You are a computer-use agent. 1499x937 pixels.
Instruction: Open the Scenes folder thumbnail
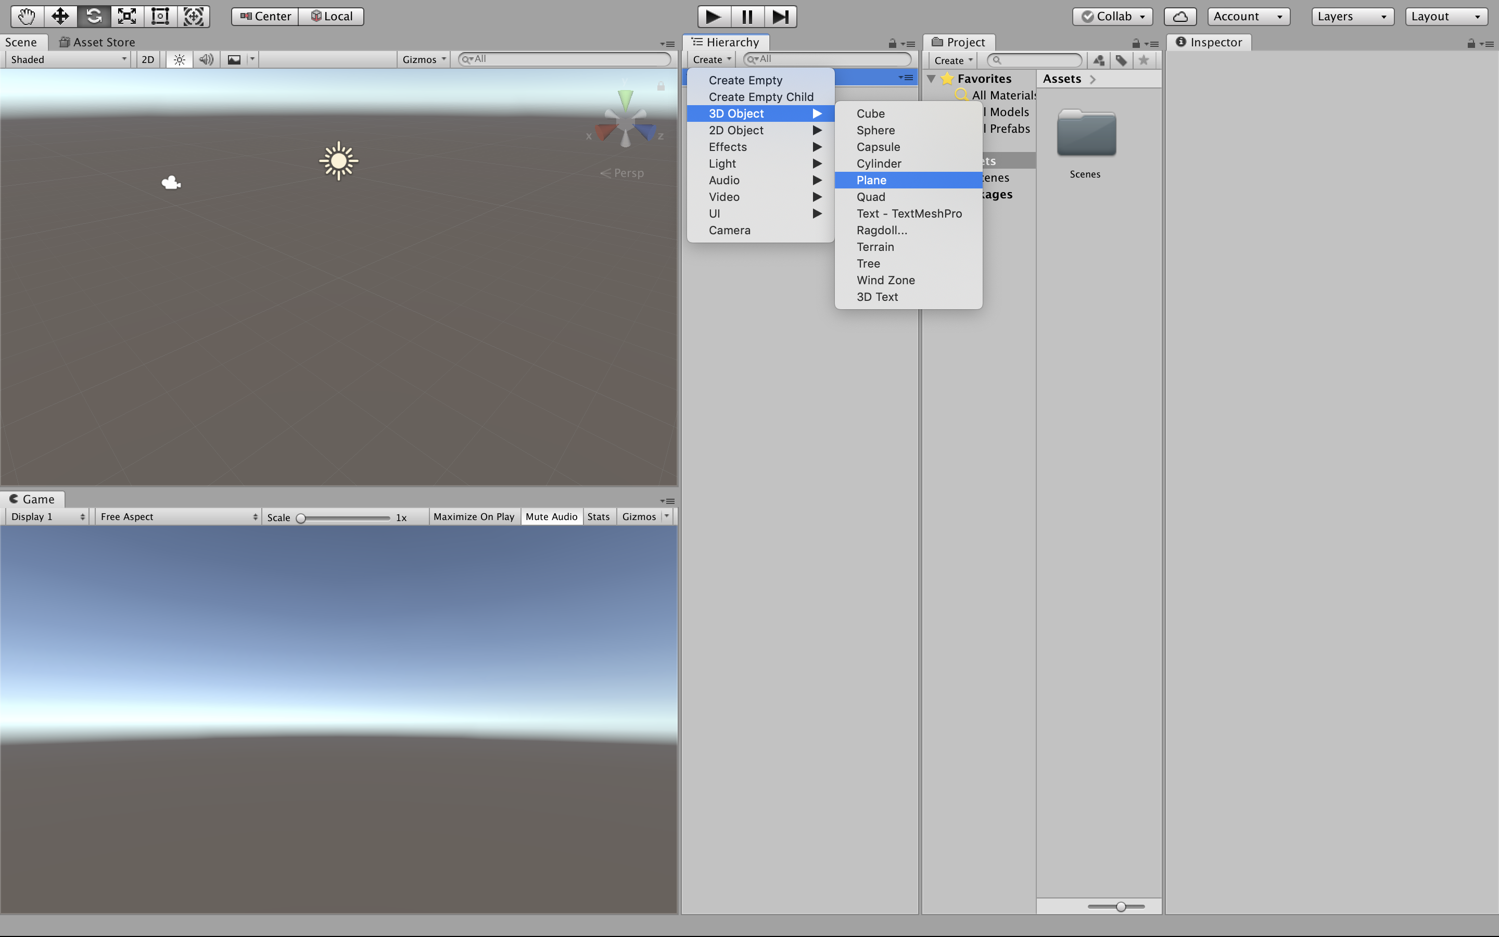point(1086,134)
